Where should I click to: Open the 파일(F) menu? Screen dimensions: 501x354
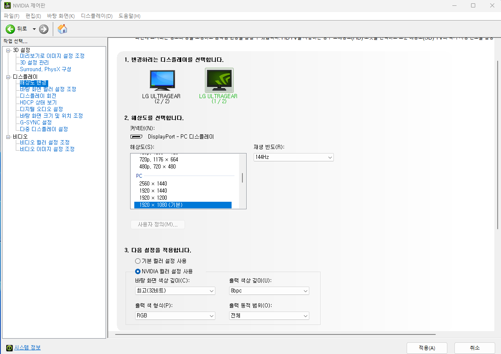pos(12,16)
